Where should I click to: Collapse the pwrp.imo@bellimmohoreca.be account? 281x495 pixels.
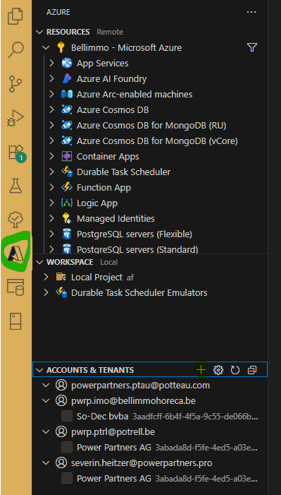click(x=46, y=400)
